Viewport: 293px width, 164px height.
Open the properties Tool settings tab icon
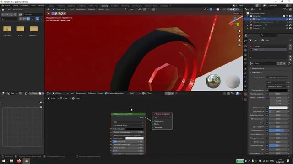coord(245,41)
